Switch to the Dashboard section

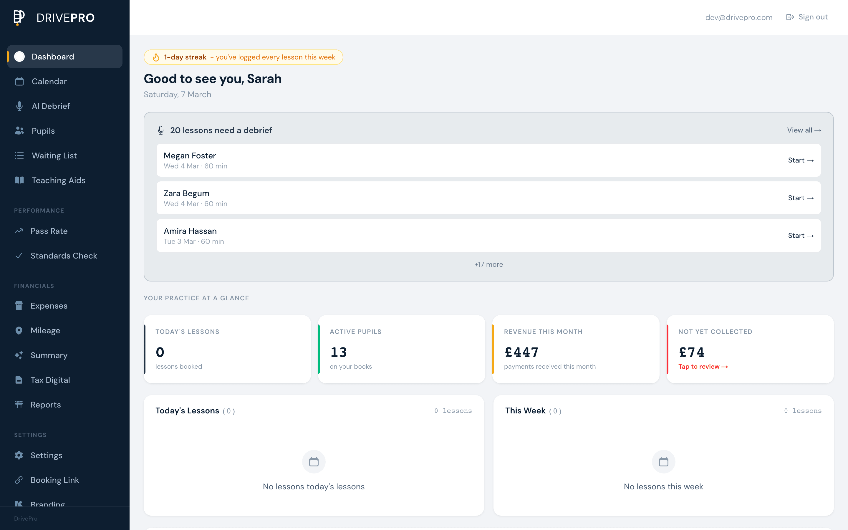coord(53,57)
